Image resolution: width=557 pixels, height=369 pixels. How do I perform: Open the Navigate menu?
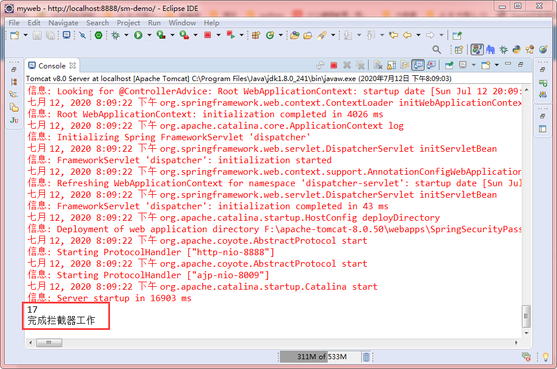tap(63, 22)
